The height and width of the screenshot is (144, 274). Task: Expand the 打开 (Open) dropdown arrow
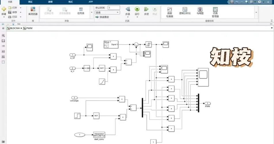click(21, 8)
